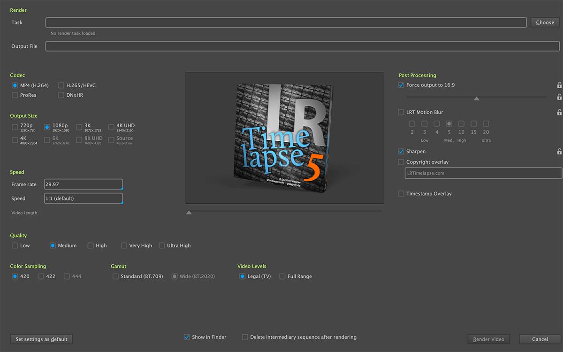Choose the H.265/HEVC codec option
563x352 pixels.
pyautogui.click(x=61, y=85)
